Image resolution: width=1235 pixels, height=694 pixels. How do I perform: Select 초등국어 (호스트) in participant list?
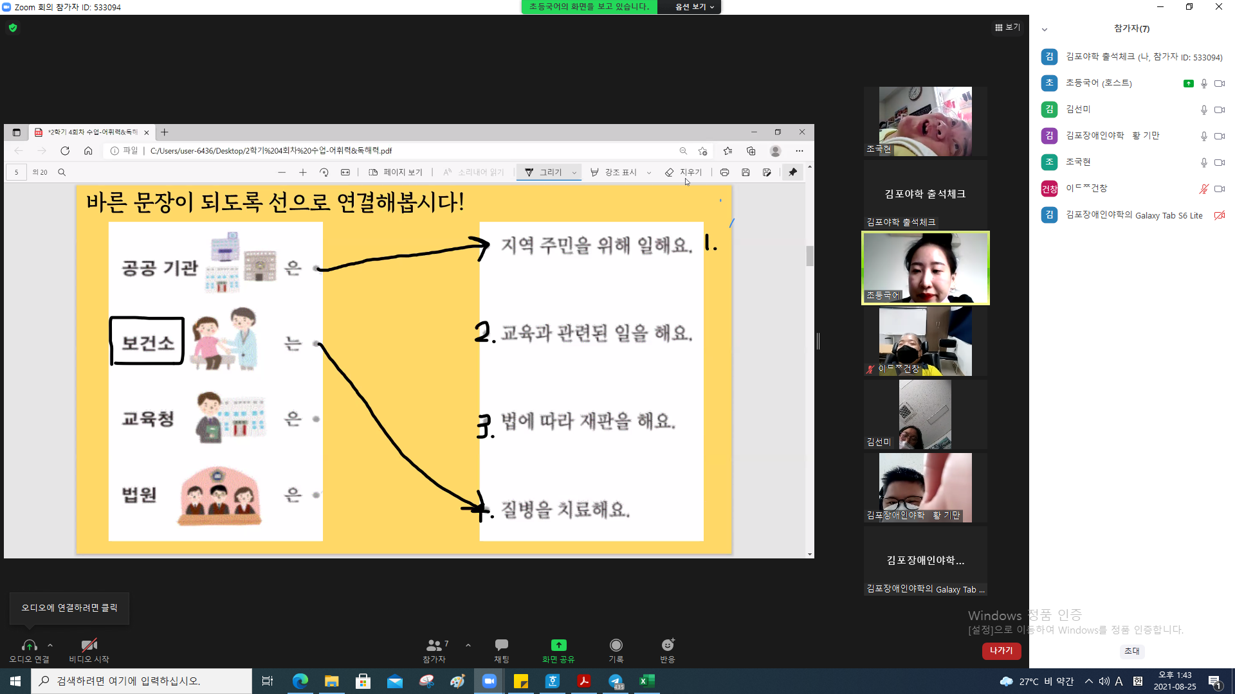pos(1132,83)
